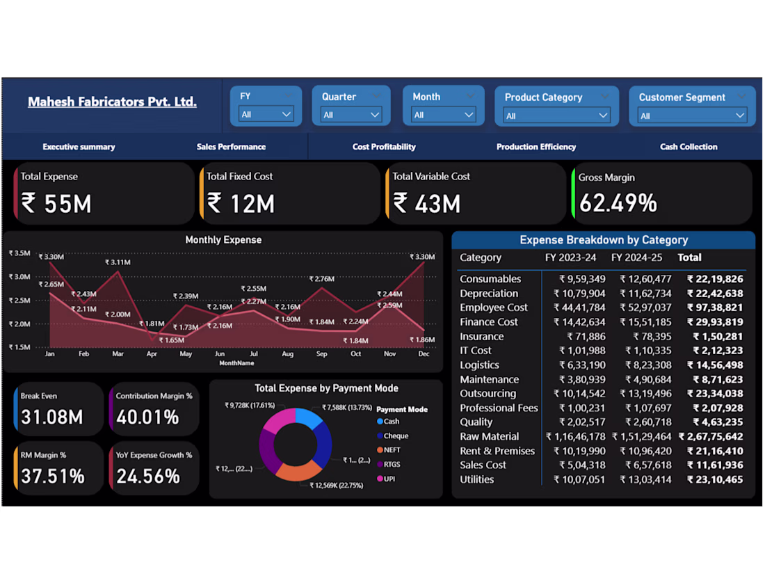Click the ₹3.11M March data label

[x=118, y=262]
